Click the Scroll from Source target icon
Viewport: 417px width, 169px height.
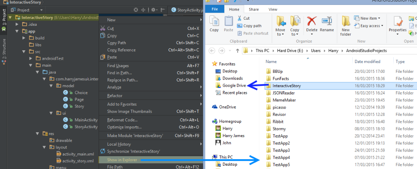click(x=136, y=10)
